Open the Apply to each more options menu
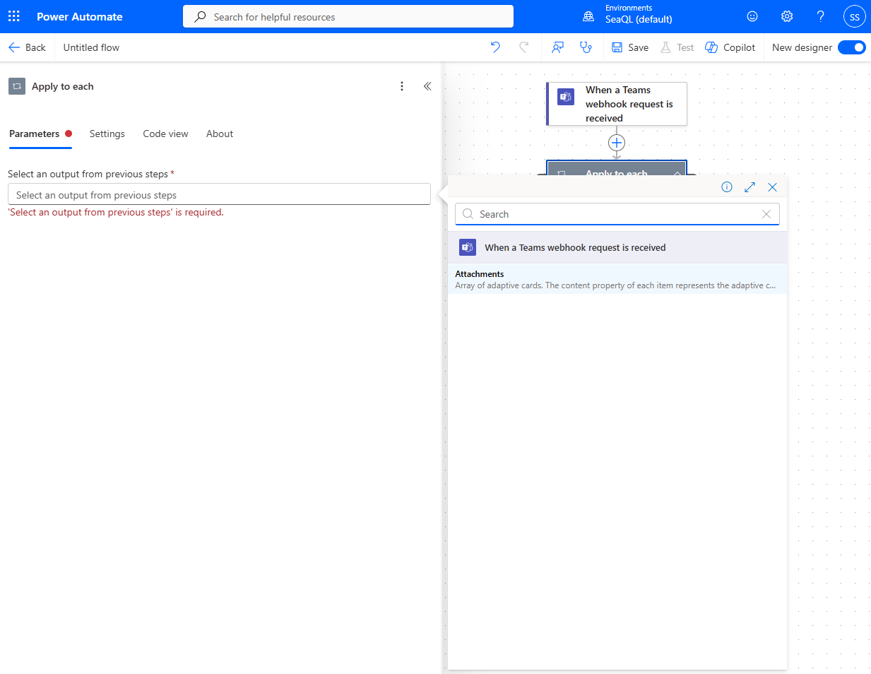The image size is (871, 674). 402,86
